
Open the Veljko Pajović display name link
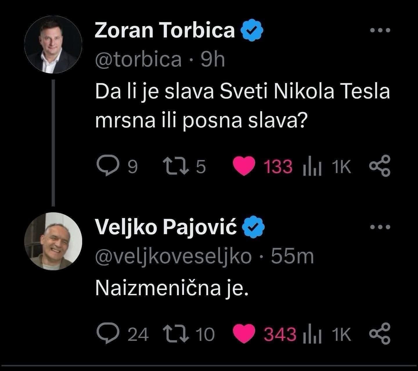click(166, 228)
